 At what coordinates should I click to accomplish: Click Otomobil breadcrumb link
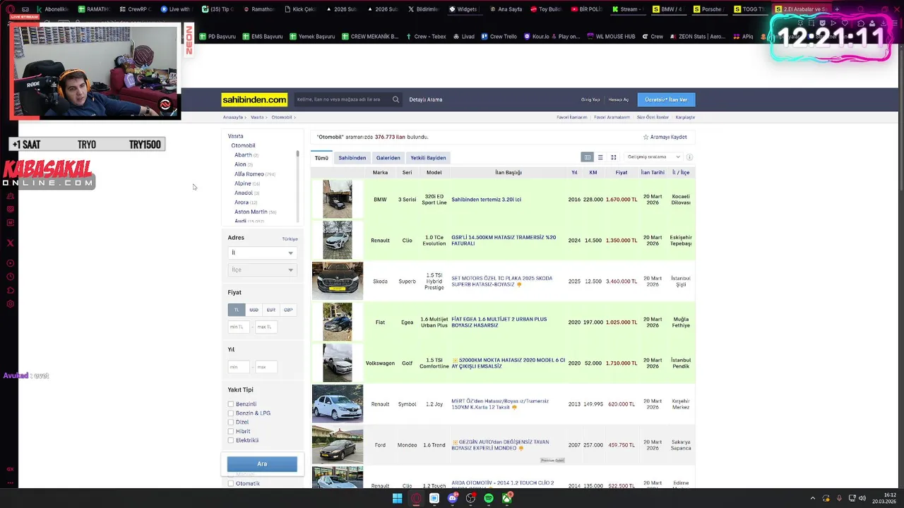pos(281,117)
